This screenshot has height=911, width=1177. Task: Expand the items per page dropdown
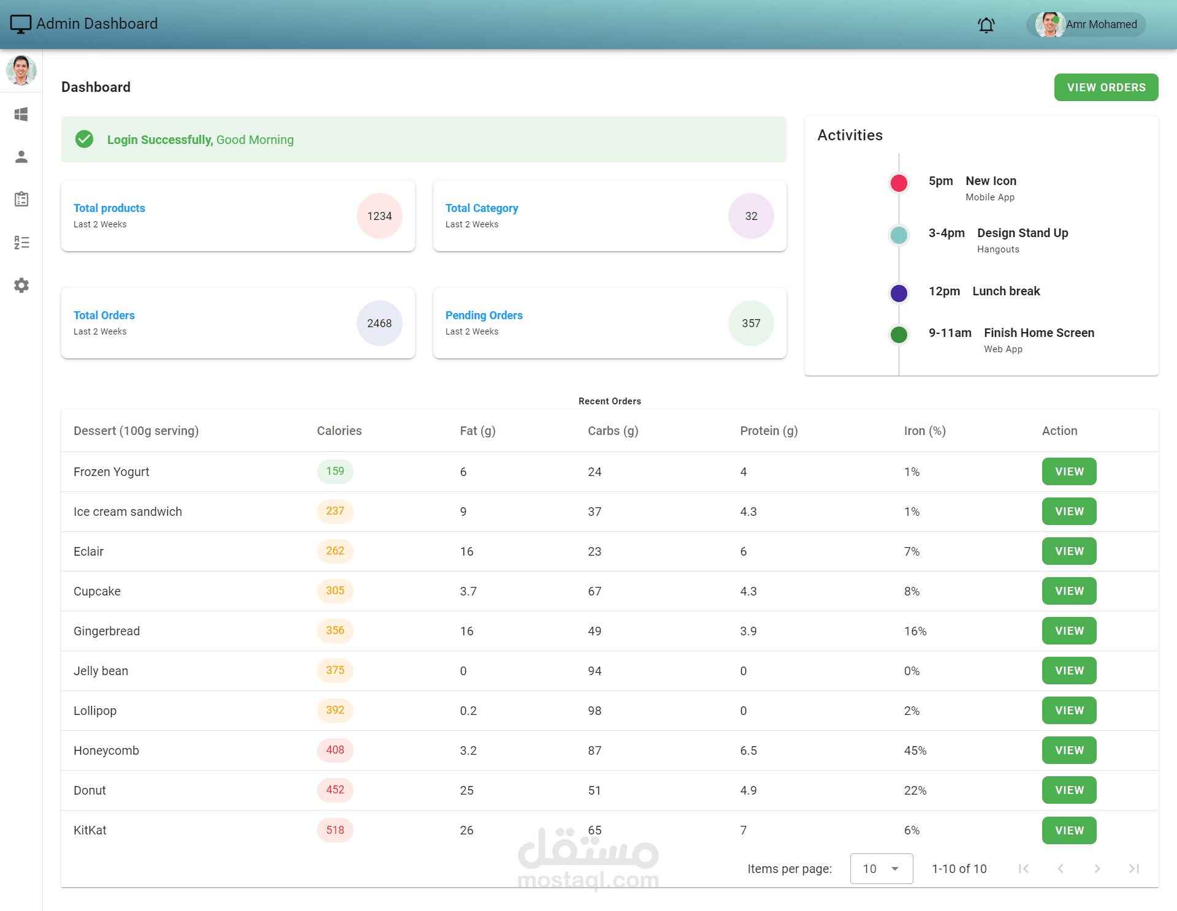point(881,869)
